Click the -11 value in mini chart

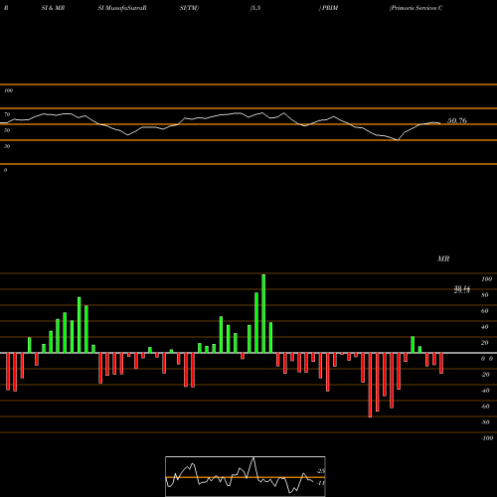point(321,483)
